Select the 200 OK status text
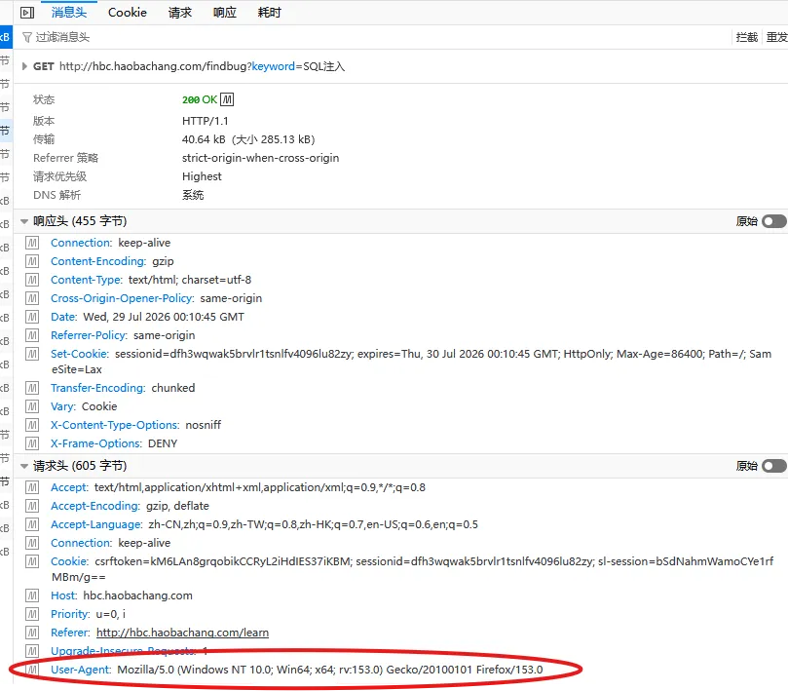The height and width of the screenshot is (691, 788). [200, 99]
